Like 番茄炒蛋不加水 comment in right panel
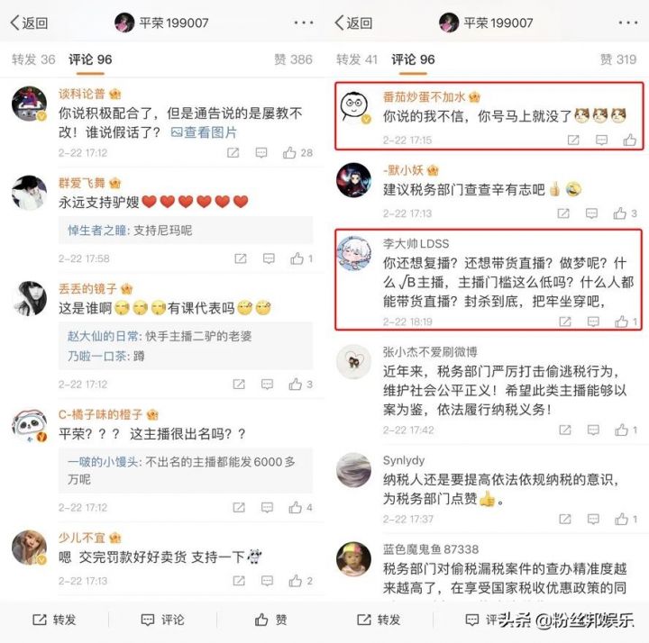 coord(630,140)
